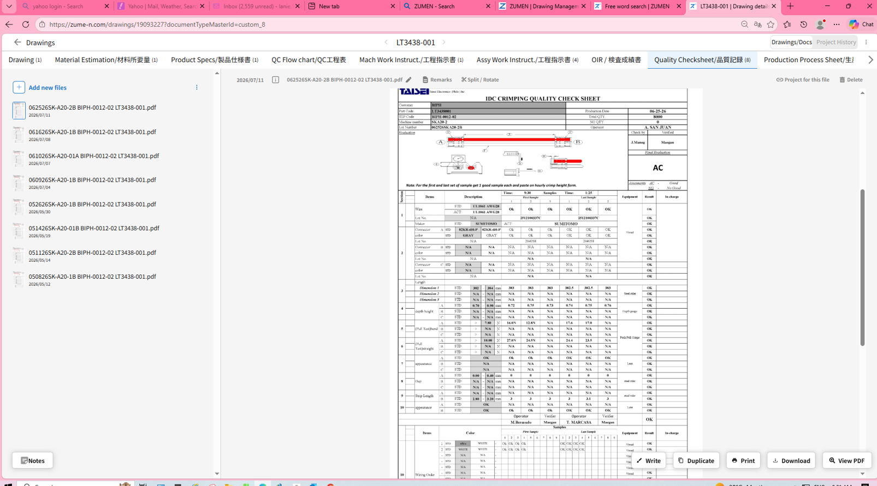Screen dimensions: 877x486
Task: Click the Download button
Action: pyautogui.click(x=791, y=460)
